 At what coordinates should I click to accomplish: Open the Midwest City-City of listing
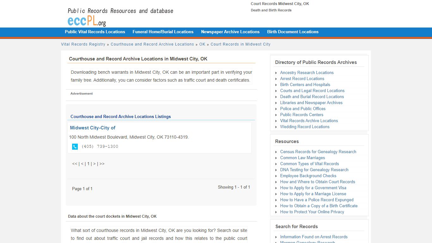click(x=93, y=128)
